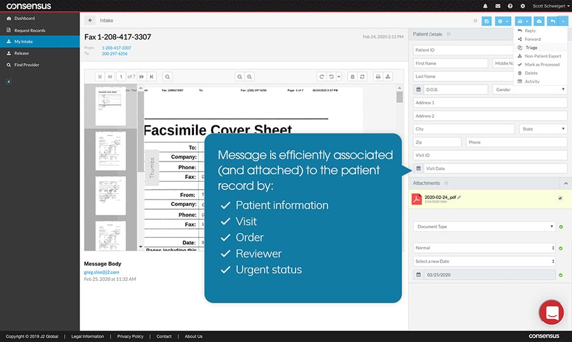
Task: Go to last page of fax document
Action: pos(151,76)
